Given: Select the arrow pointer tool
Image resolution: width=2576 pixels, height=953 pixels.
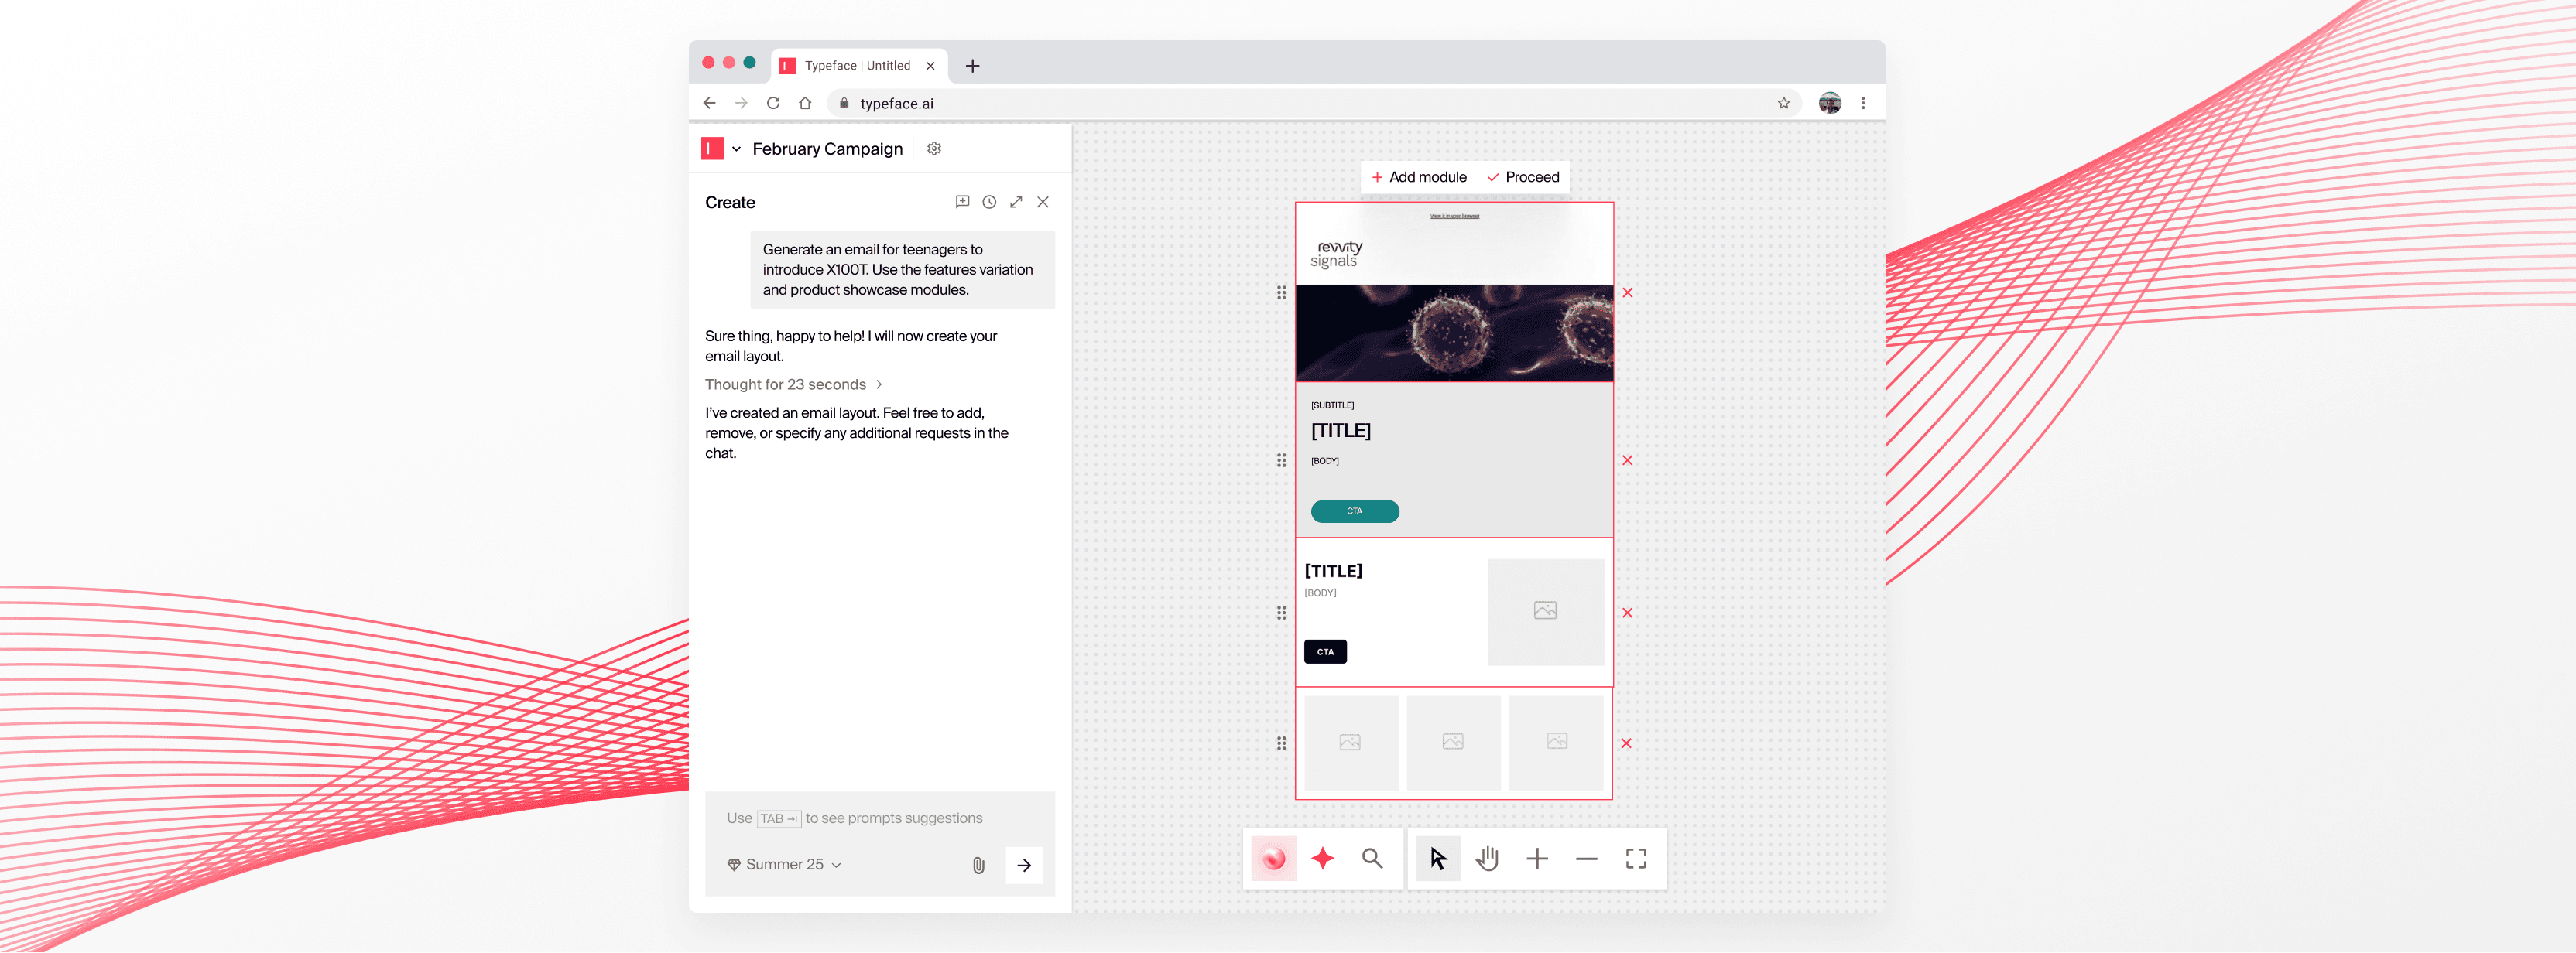Looking at the screenshot, I should click(1437, 858).
